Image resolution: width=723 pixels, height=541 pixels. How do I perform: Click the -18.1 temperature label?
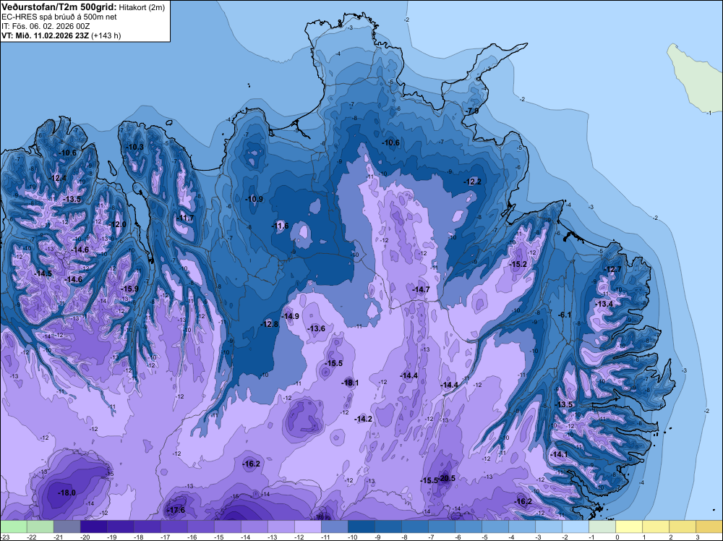(x=350, y=383)
